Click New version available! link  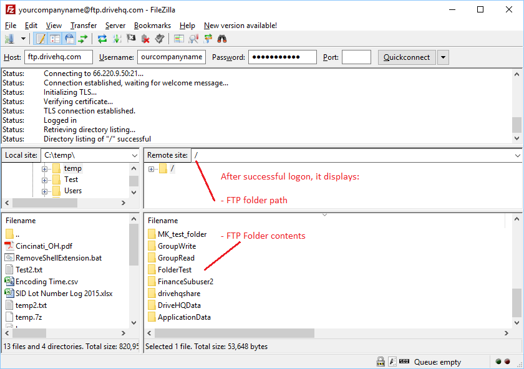(x=240, y=26)
